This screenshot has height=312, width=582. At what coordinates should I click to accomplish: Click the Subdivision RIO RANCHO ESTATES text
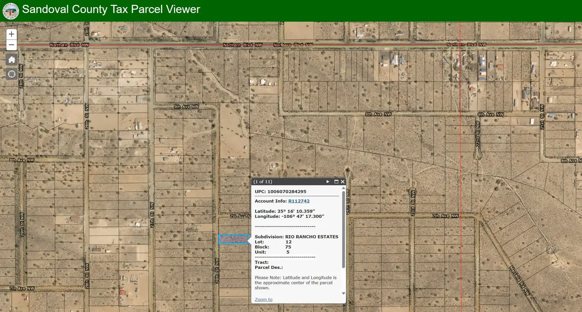[x=296, y=236]
